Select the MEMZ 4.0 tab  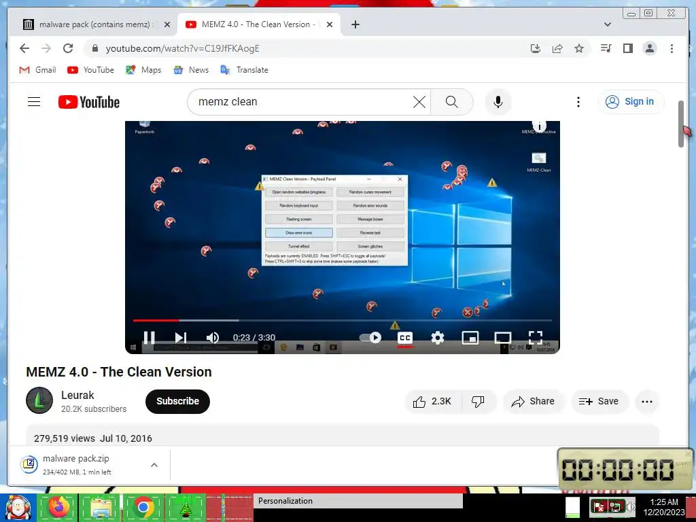[x=258, y=24]
